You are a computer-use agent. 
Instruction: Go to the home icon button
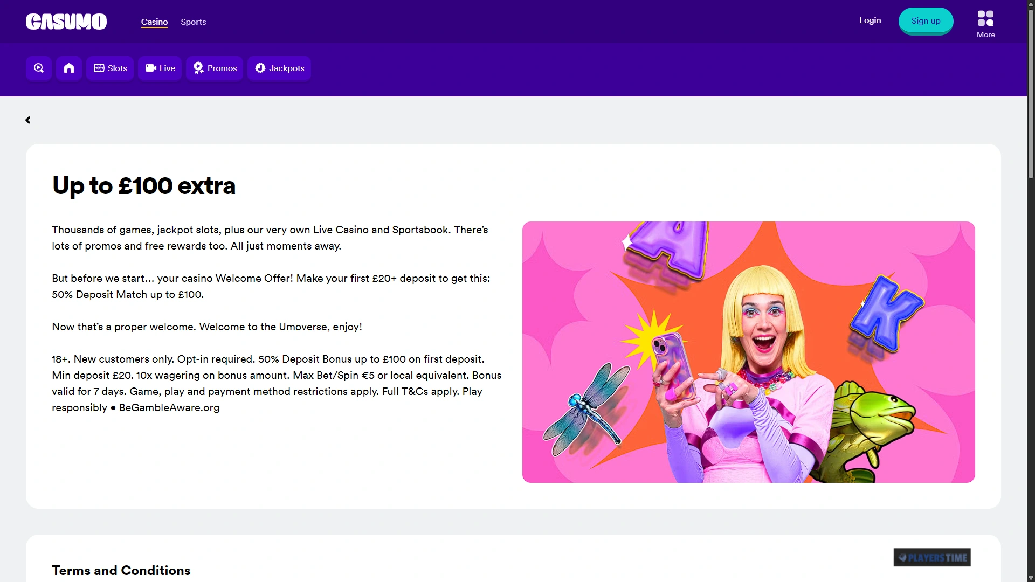click(69, 68)
